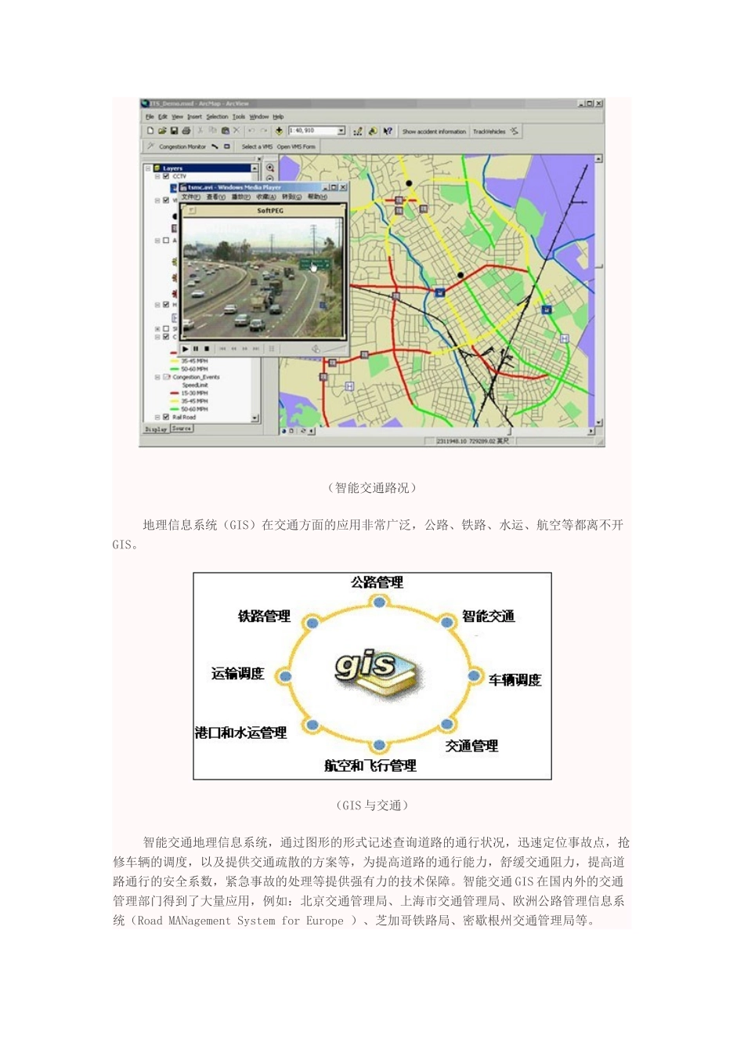Pause the media player video
Image resolution: width=744 pixels, height=1053 pixels.
196,349
